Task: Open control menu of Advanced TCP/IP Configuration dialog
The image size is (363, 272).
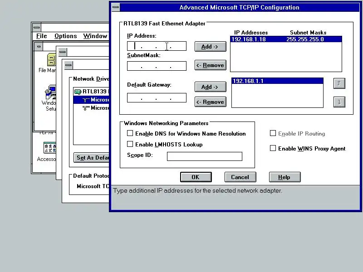Action: point(116,7)
